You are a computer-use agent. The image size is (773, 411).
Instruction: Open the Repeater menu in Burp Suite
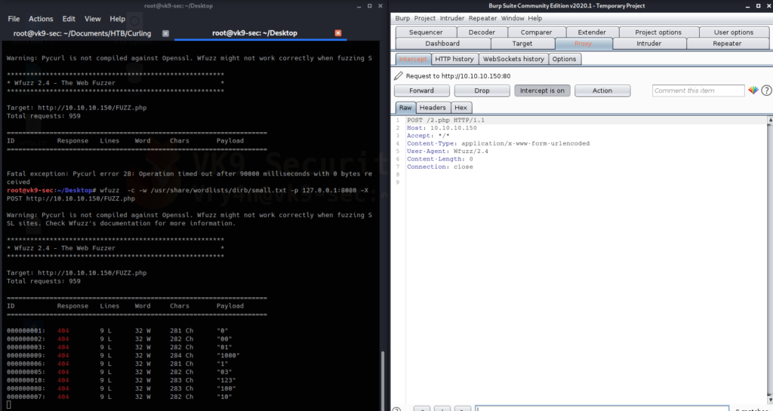tap(482, 18)
